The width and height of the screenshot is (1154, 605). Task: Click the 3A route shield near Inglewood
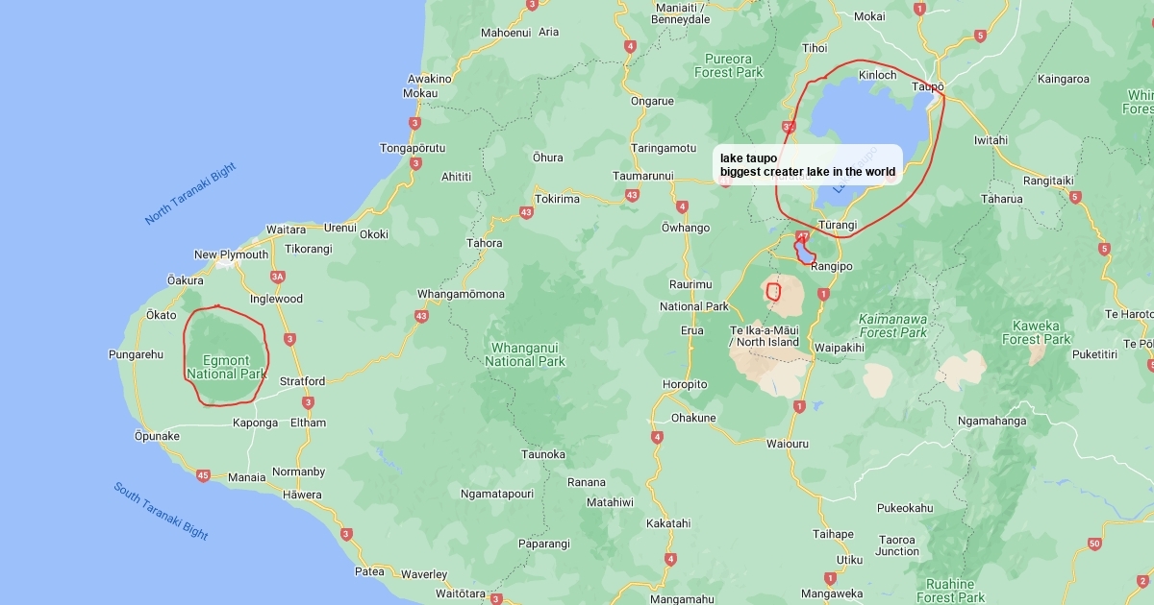pyautogui.click(x=278, y=277)
